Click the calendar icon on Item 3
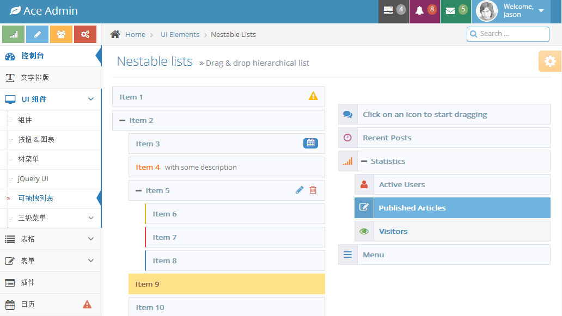Image resolution: width=562 pixels, height=316 pixels. pyautogui.click(x=310, y=144)
